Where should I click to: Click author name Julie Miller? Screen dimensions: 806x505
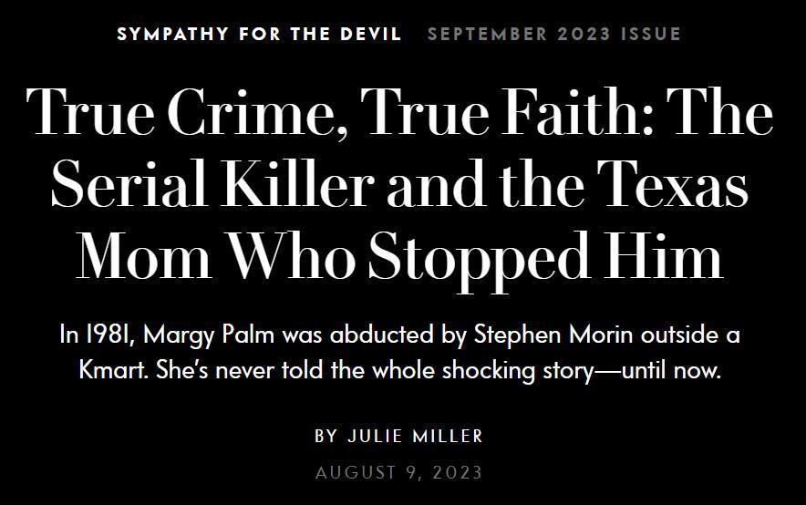click(415, 436)
